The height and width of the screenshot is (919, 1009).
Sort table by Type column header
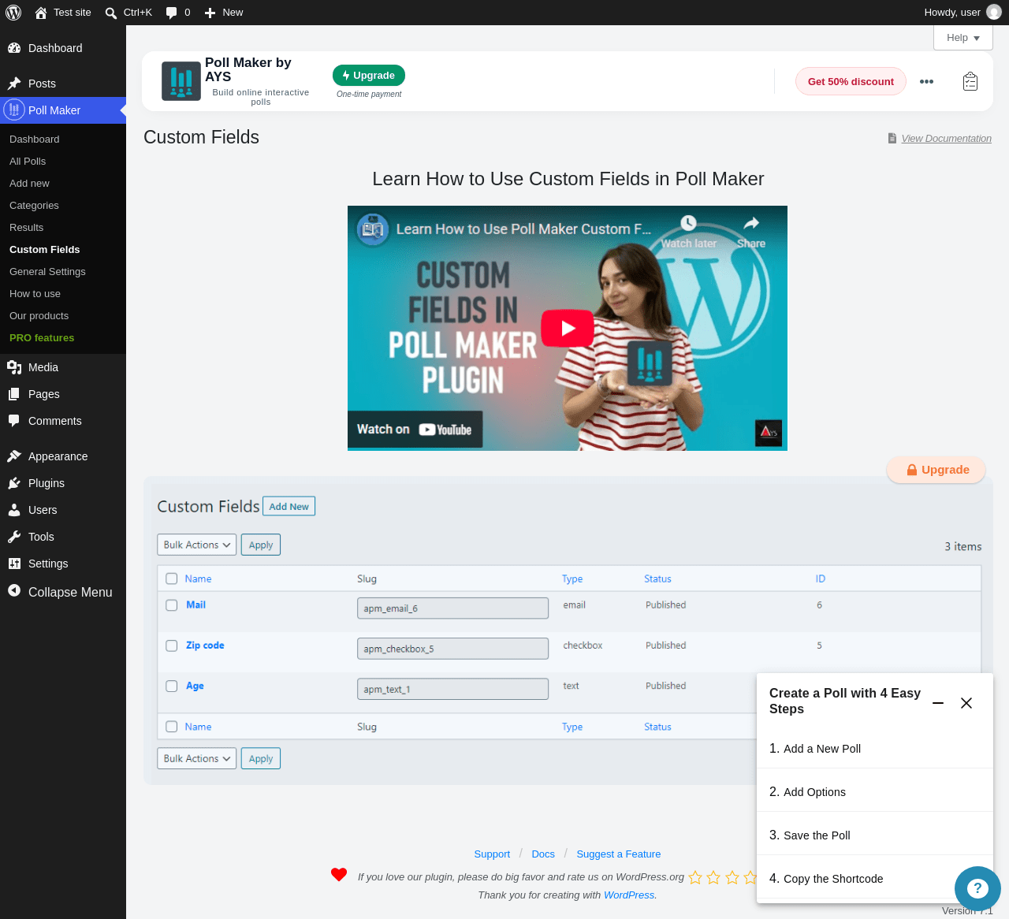[x=572, y=579]
